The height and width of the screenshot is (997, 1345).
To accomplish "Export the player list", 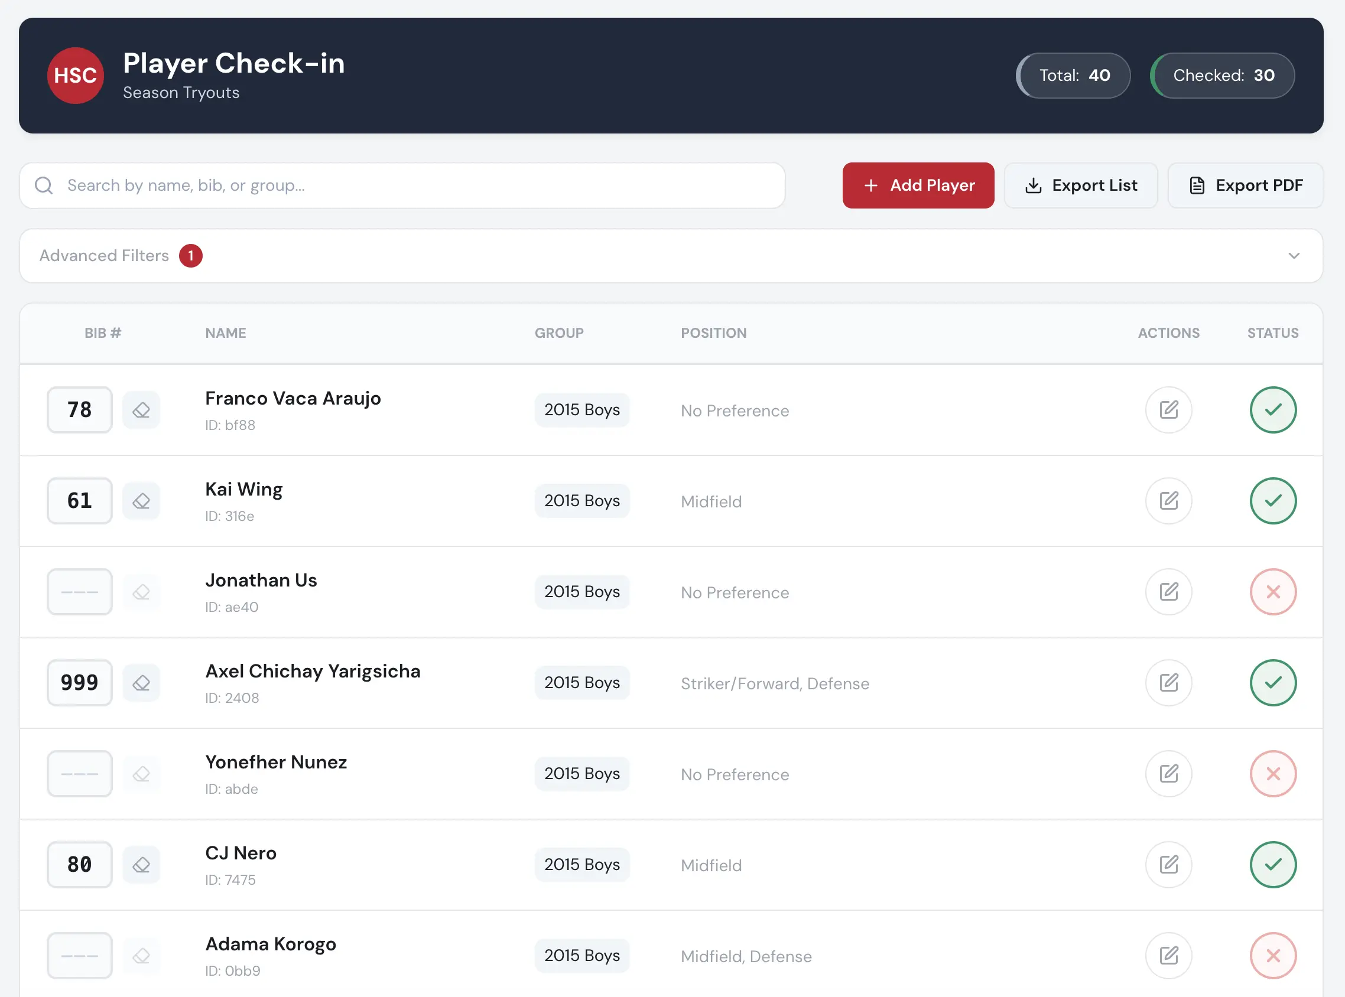I will pos(1081,185).
